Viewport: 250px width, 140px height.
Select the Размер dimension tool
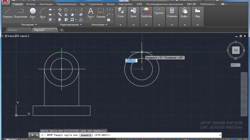click(x=101, y=13)
